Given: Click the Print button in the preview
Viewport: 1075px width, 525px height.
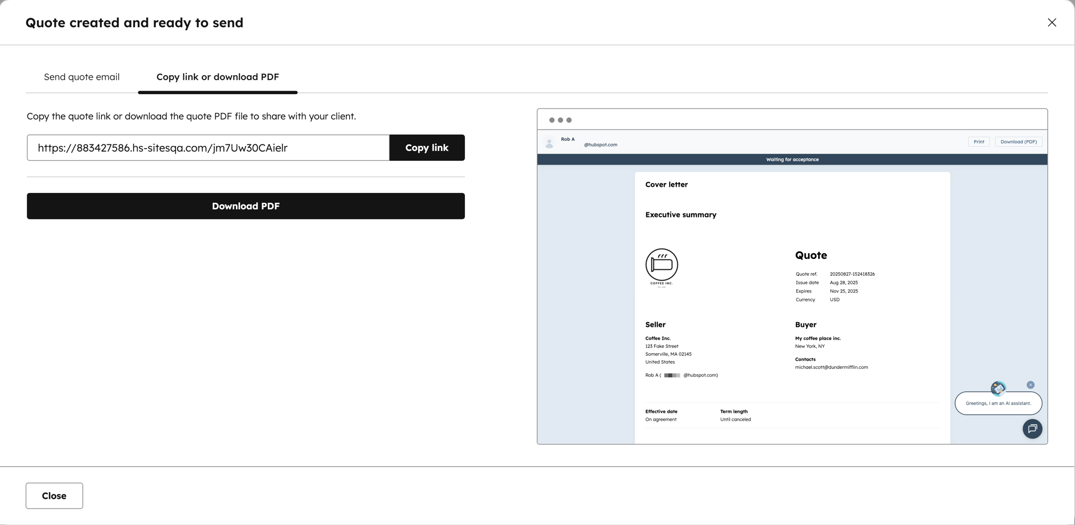Looking at the screenshot, I should click(x=979, y=142).
